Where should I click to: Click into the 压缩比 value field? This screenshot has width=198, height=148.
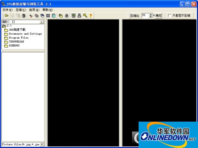145,15
